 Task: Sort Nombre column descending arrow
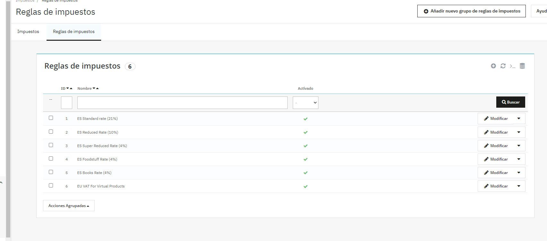[x=94, y=88]
